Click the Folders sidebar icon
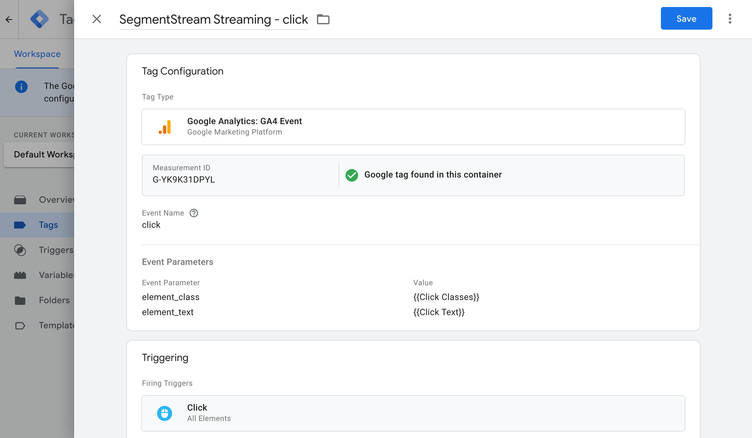Screen dimensions: 752x438 click(20, 300)
